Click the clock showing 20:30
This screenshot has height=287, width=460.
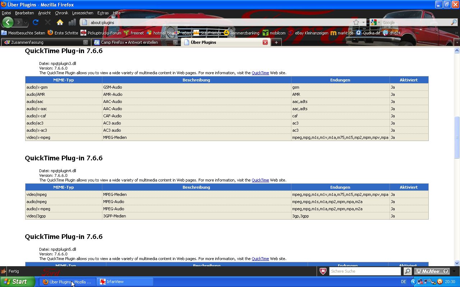(x=450, y=282)
